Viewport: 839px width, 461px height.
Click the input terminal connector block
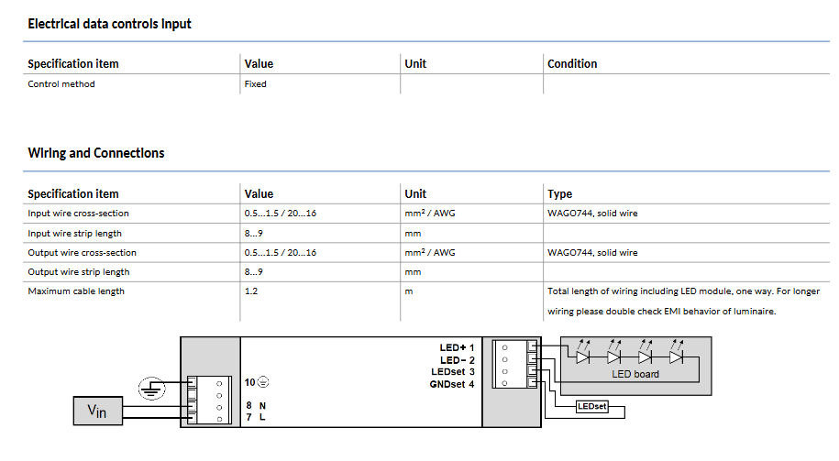point(207,400)
